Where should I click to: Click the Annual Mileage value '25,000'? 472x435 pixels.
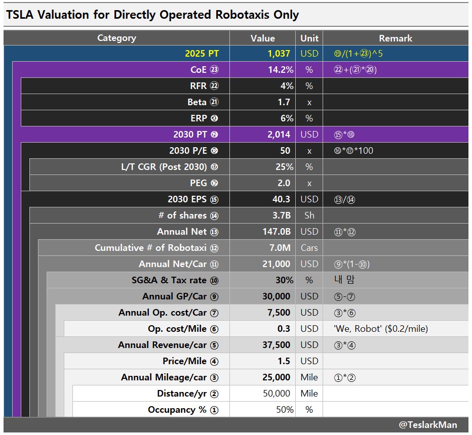point(277,377)
